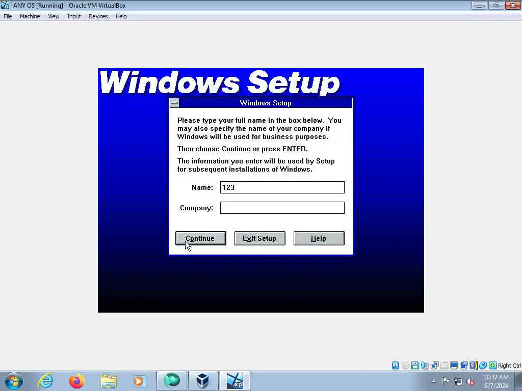
Task: Open the Machine menu
Action: point(30,16)
